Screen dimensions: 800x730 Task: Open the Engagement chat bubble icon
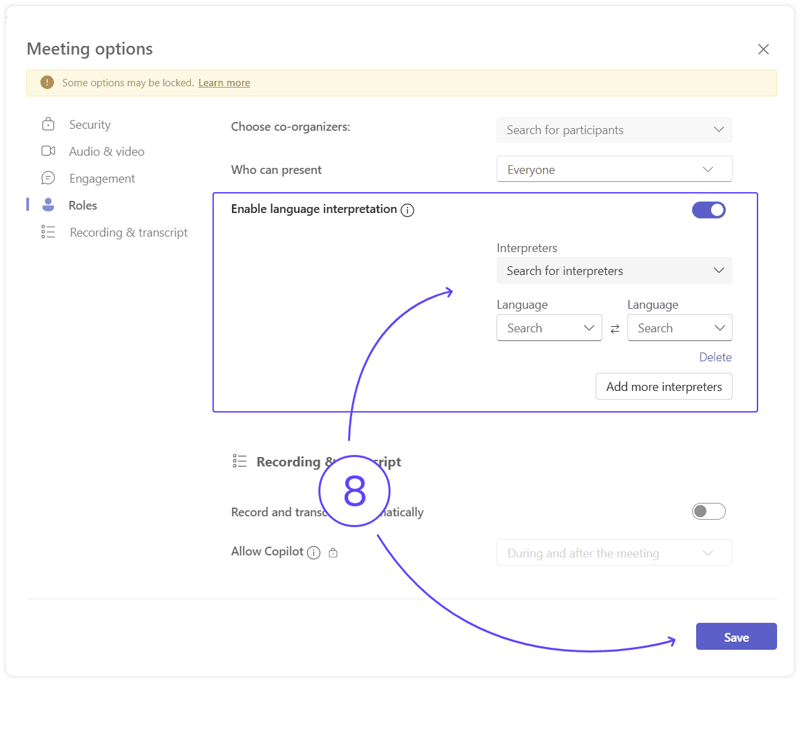(47, 178)
